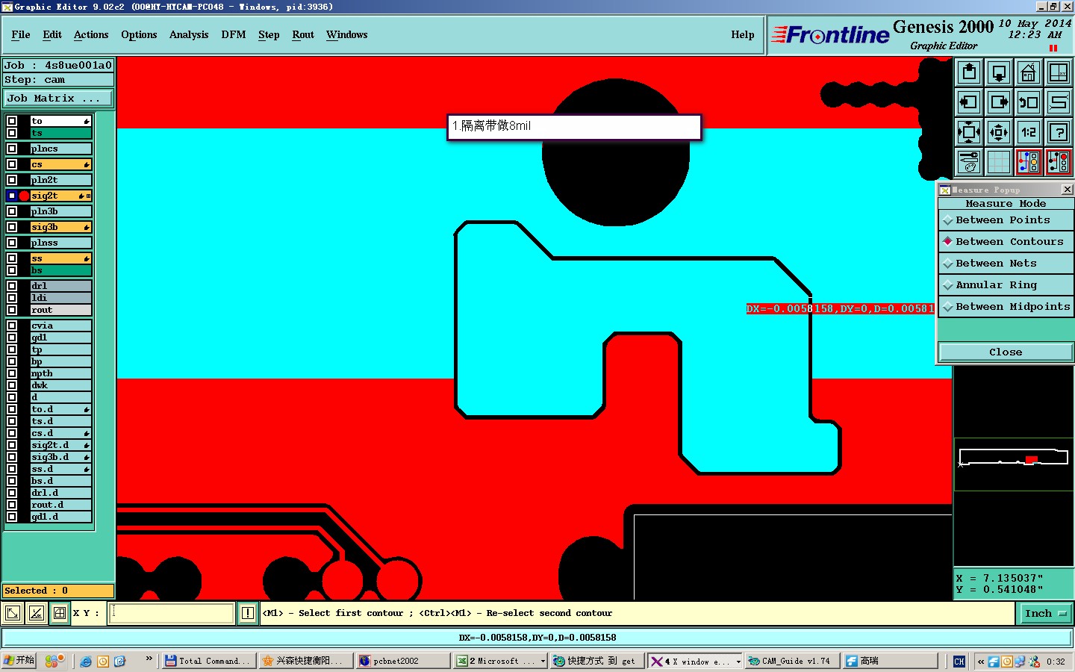
Task: Click the sig2t layer red color swatch
Action: [x=24, y=196]
